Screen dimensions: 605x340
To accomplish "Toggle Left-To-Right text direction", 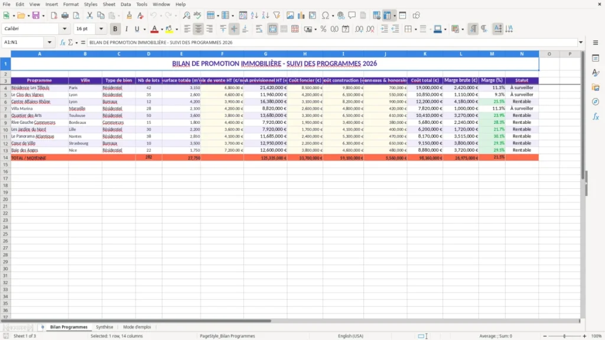I will tap(473, 29).
